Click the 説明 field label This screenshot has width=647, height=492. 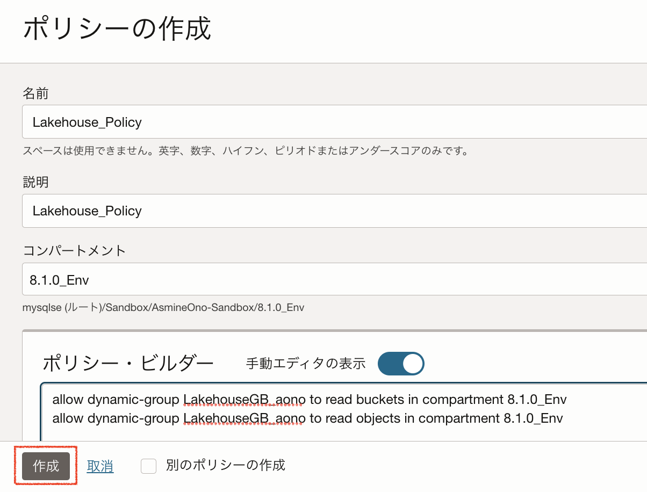35,182
